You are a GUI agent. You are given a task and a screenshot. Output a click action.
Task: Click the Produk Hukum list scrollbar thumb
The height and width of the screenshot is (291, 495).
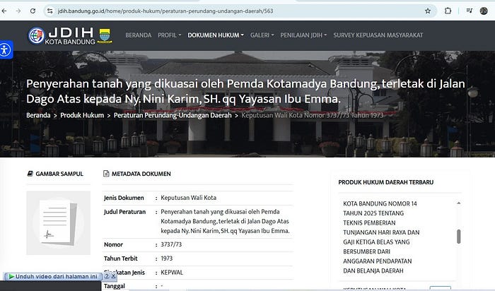pyautogui.click(x=459, y=237)
